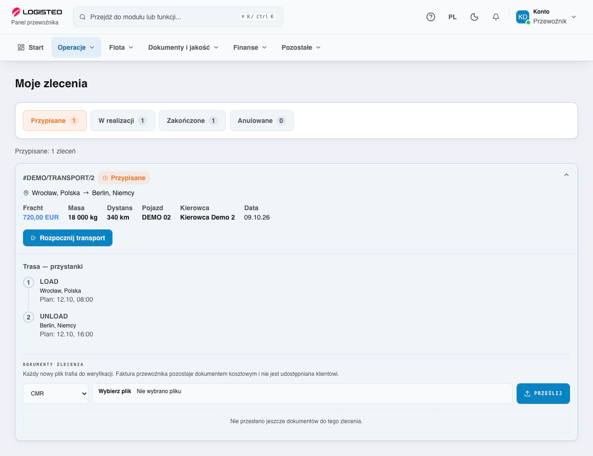
Task: Expand the Flota dropdown
Action: click(121, 47)
